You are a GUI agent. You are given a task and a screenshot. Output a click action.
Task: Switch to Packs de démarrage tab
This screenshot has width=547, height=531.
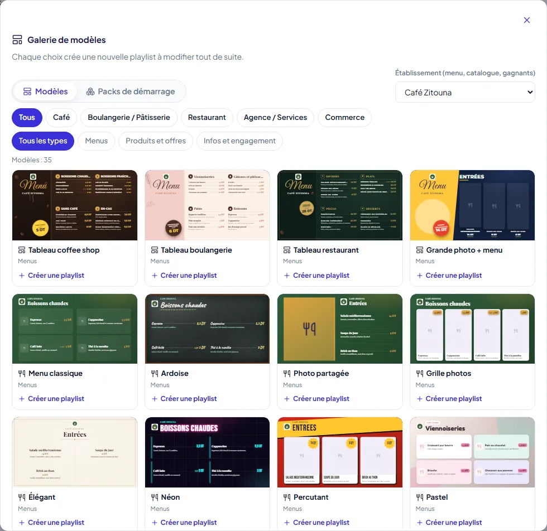pyautogui.click(x=131, y=91)
